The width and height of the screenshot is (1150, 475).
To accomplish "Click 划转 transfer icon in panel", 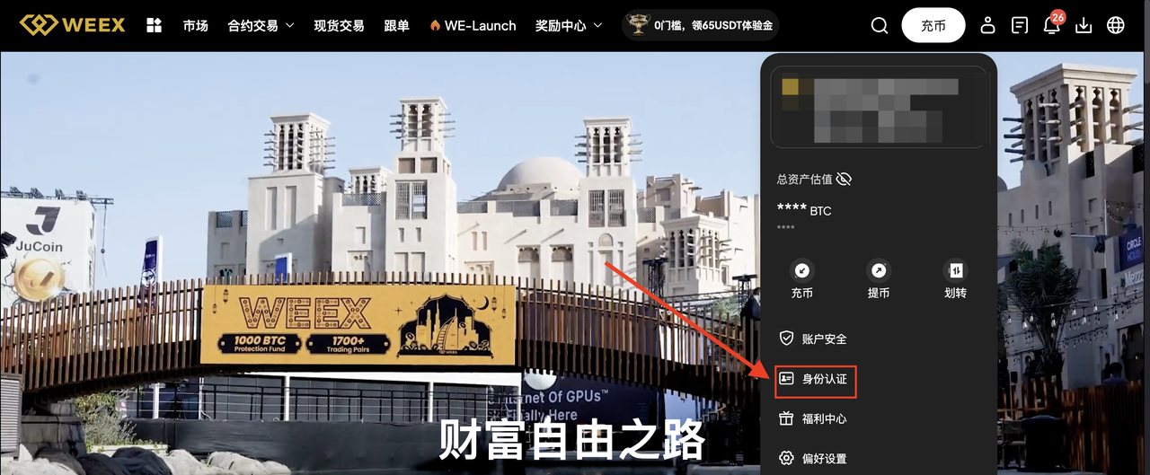I will coord(955,270).
